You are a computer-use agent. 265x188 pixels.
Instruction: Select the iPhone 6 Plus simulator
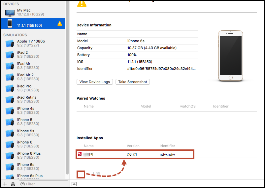click(x=33, y=155)
